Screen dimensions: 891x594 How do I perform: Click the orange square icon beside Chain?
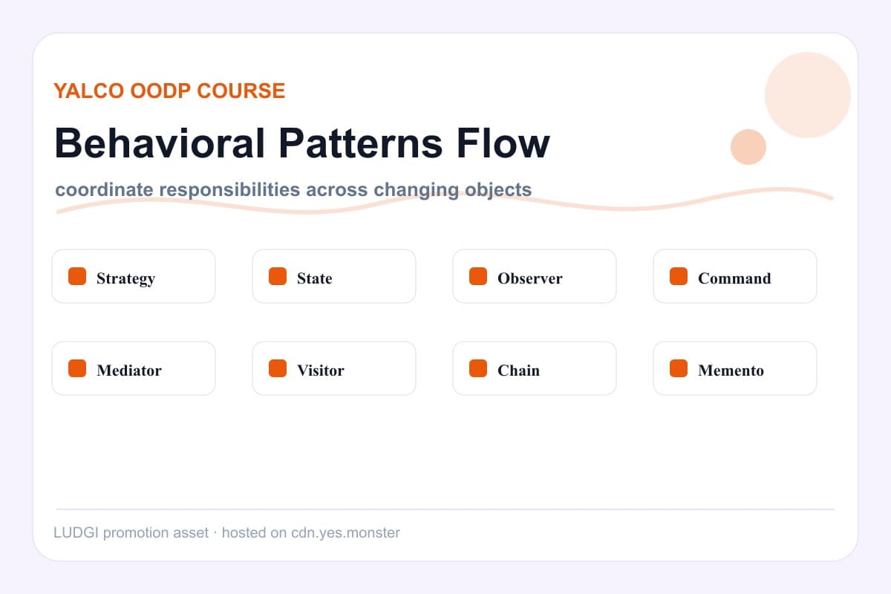(478, 368)
